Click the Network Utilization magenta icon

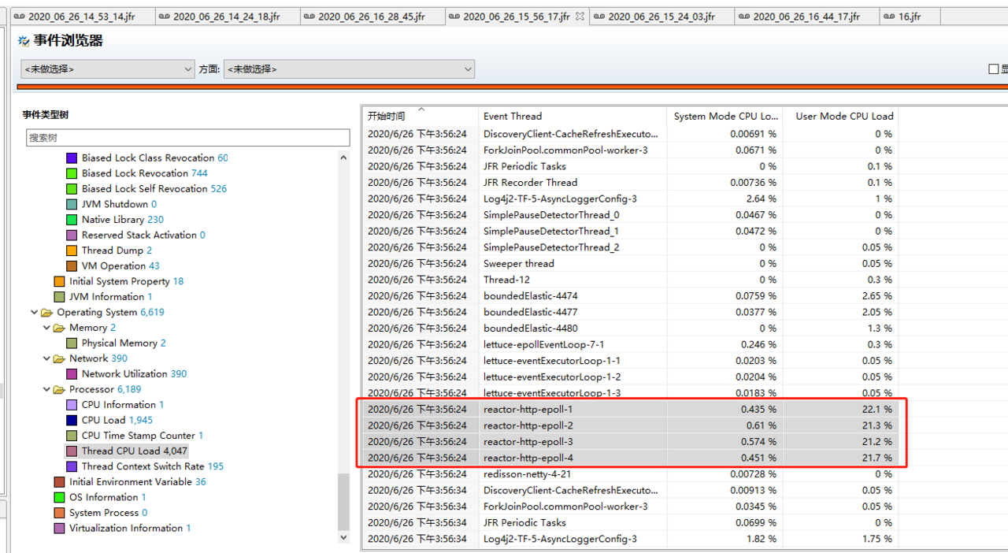click(72, 374)
